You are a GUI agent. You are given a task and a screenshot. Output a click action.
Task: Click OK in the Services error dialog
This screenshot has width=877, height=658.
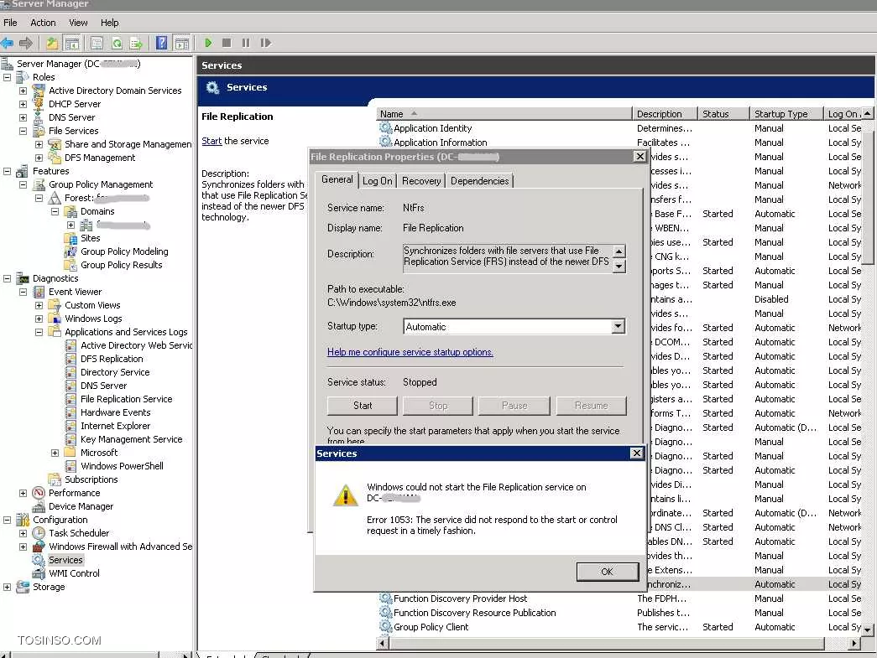(608, 572)
